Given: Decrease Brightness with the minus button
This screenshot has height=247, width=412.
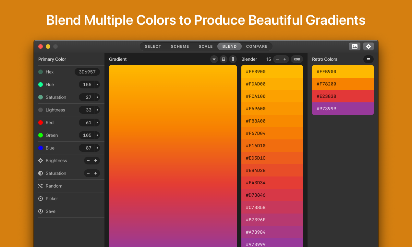Looking at the screenshot, I should click(x=88, y=161).
